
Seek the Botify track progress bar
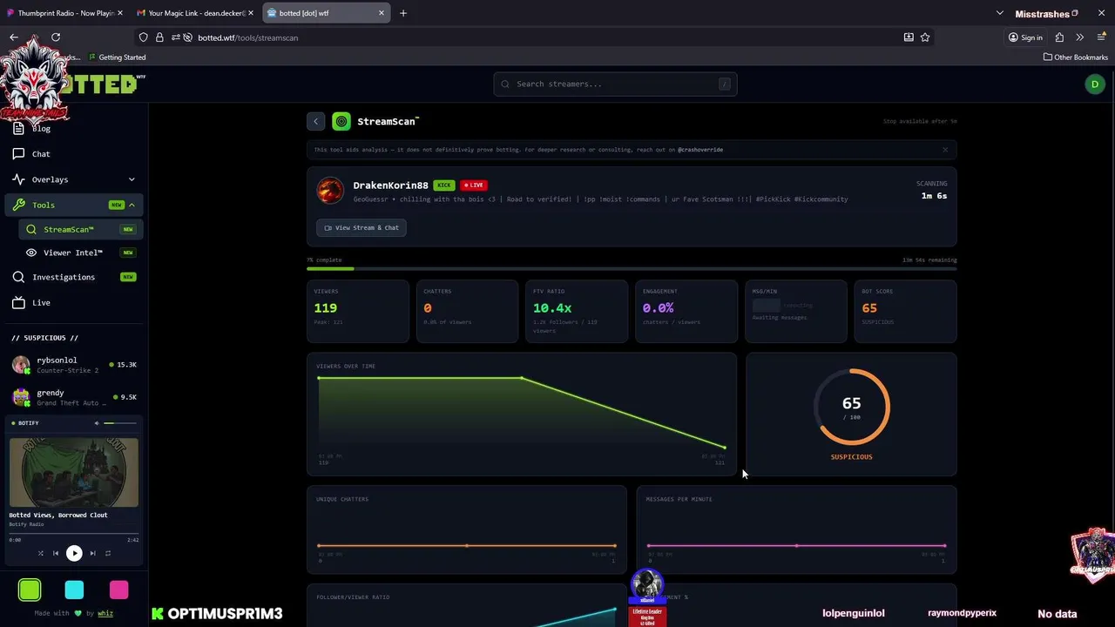[x=74, y=534]
